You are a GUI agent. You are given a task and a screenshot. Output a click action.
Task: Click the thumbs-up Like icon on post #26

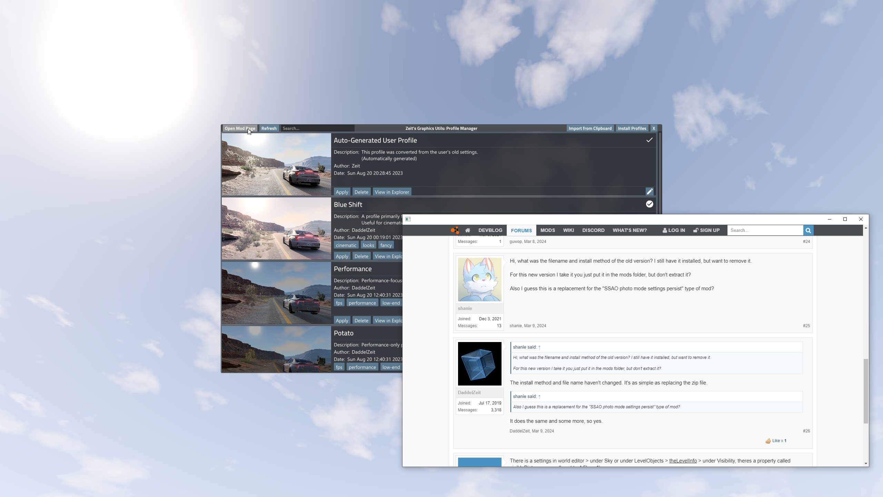point(768,441)
